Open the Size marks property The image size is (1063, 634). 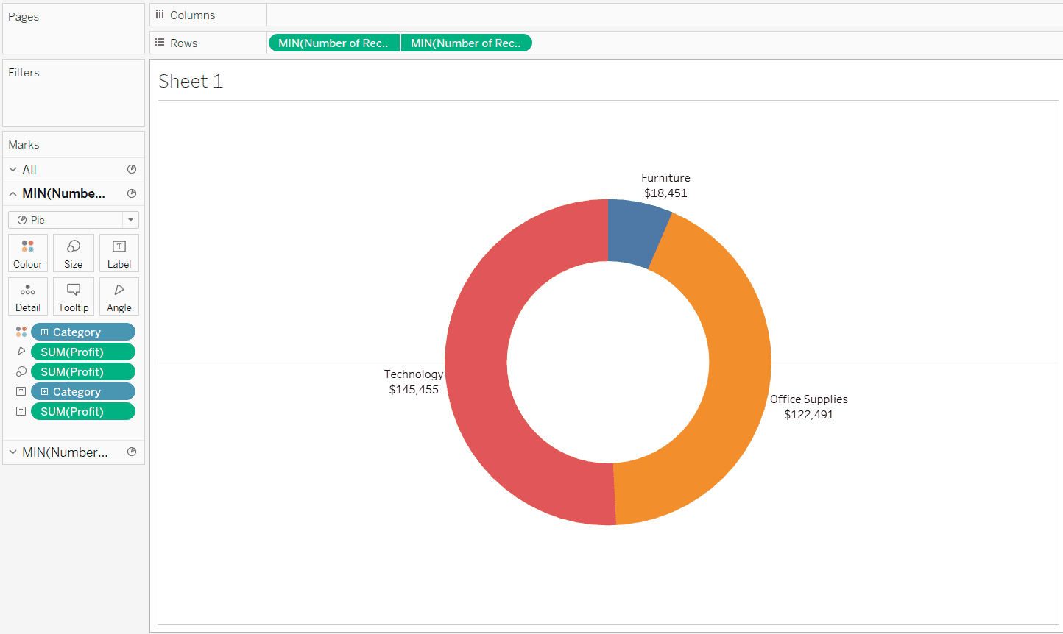pos(74,253)
